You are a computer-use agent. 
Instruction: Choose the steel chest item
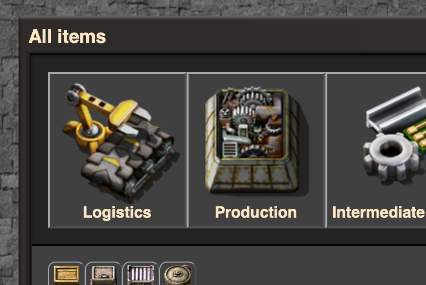click(141, 274)
